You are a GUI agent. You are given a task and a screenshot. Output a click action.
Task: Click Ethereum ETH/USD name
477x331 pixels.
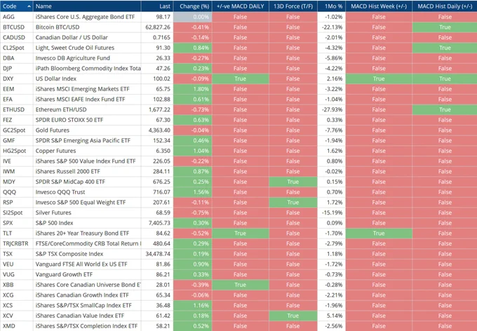click(61, 109)
